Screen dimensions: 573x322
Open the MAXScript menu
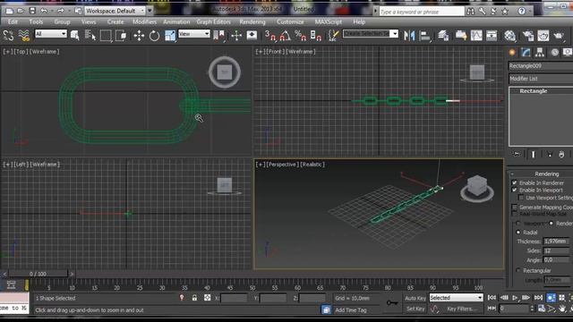click(x=329, y=21)
